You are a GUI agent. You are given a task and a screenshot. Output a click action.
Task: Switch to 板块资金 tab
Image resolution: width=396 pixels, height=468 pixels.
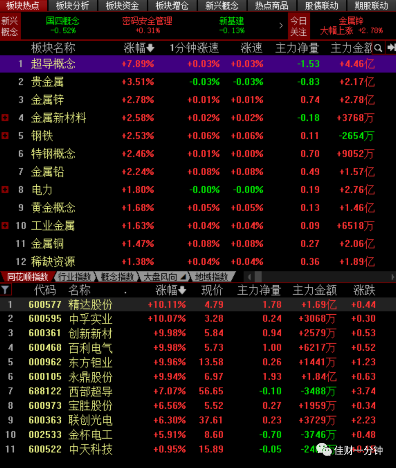(122, 6)
